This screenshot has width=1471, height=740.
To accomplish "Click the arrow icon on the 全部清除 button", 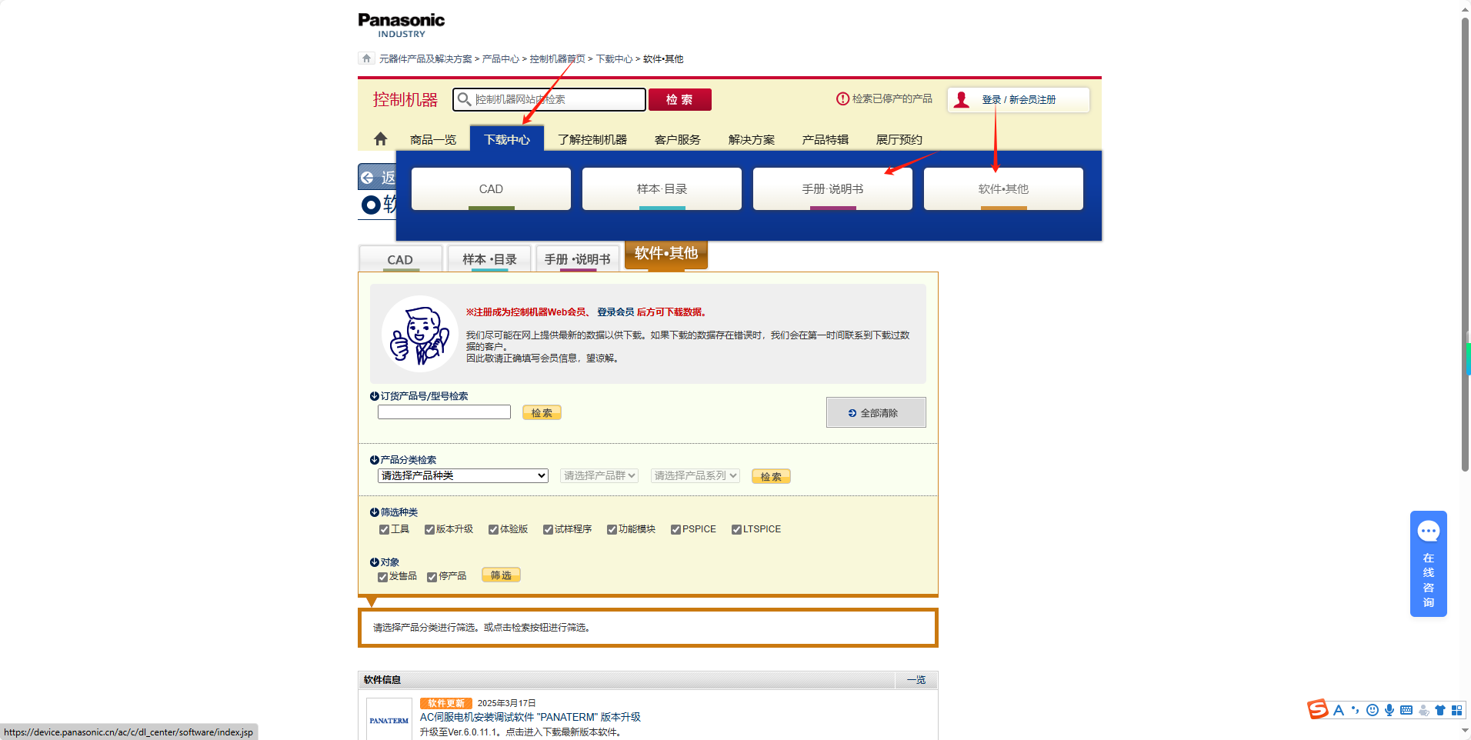I will pos(852,413).
